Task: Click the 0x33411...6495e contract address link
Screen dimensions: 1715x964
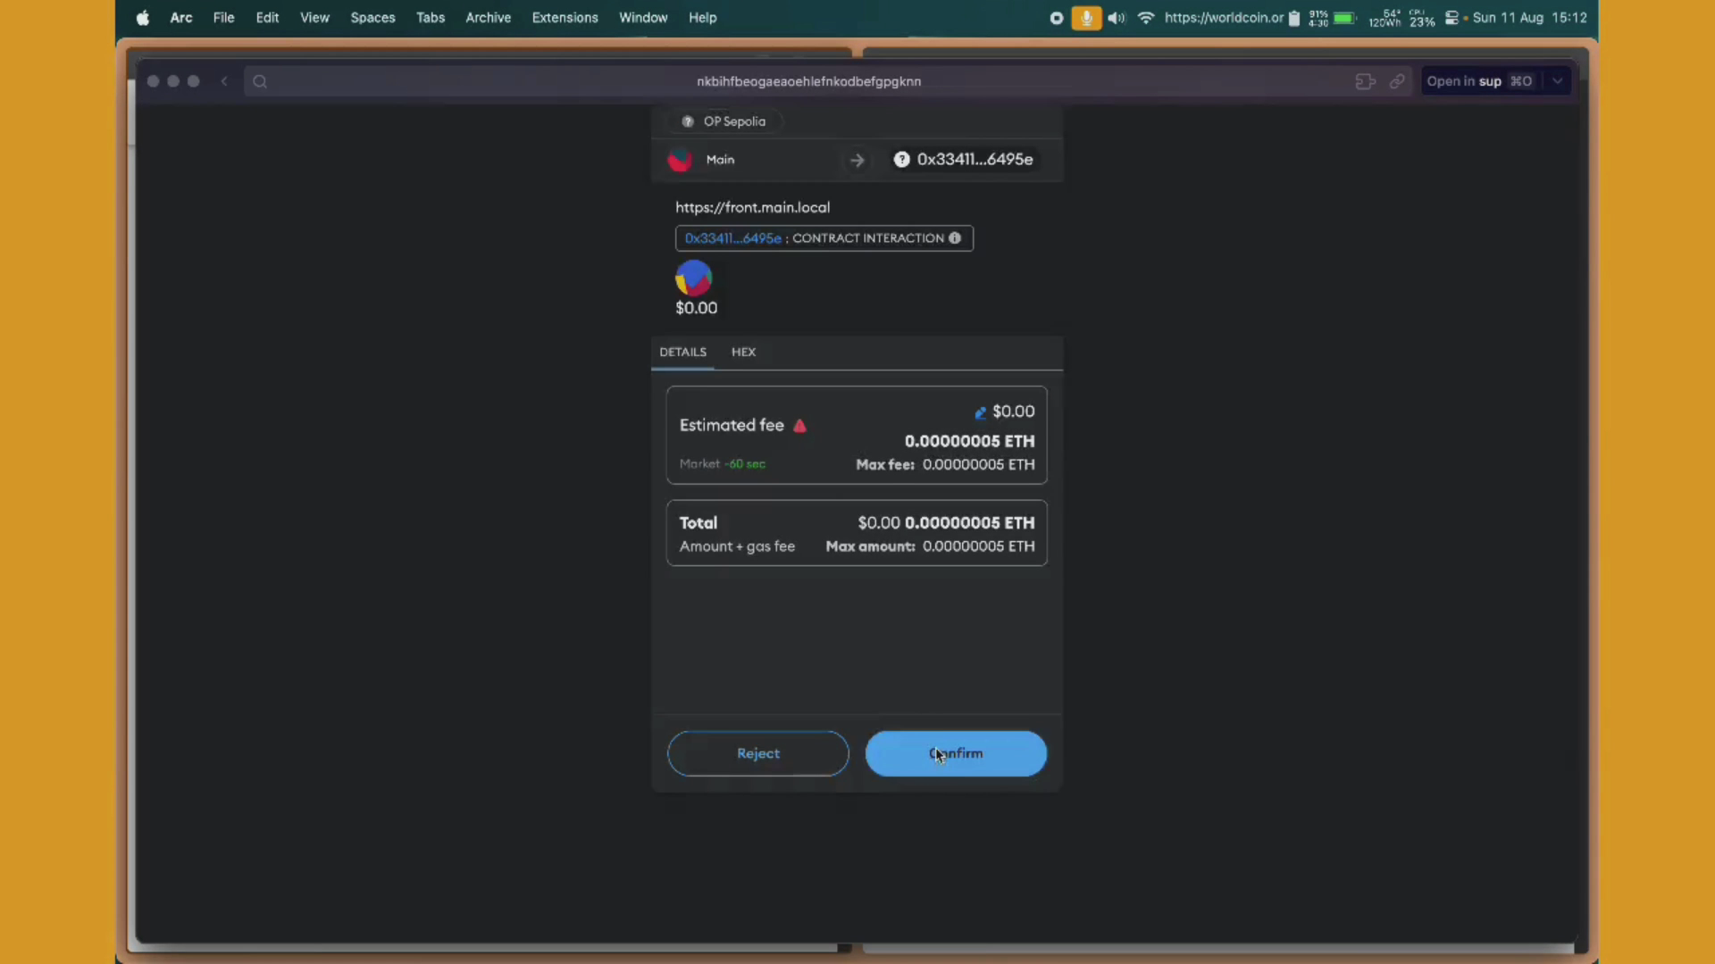Action: pos(732,238)
